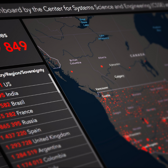Click the Oregon state label on map

[117, 113]
